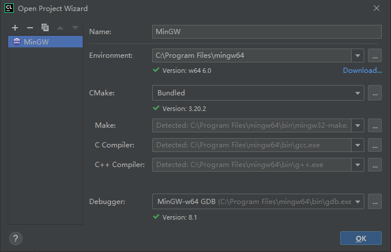Confirm with the OK button

(361, 238)
